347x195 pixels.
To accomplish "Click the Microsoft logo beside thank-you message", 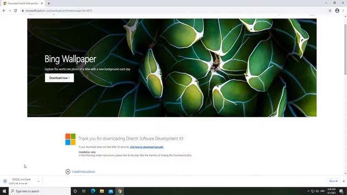I will [x=70, y=139].
